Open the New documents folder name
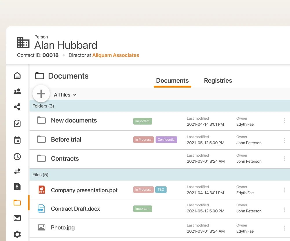 (74, 120)
